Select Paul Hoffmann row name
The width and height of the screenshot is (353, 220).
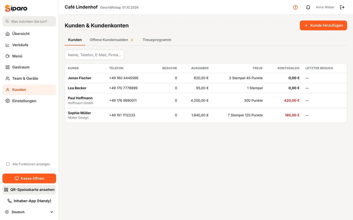80,98
